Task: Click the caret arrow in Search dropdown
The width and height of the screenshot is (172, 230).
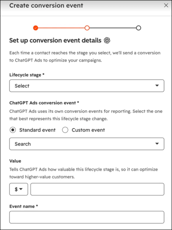Action: coord(157,144)
